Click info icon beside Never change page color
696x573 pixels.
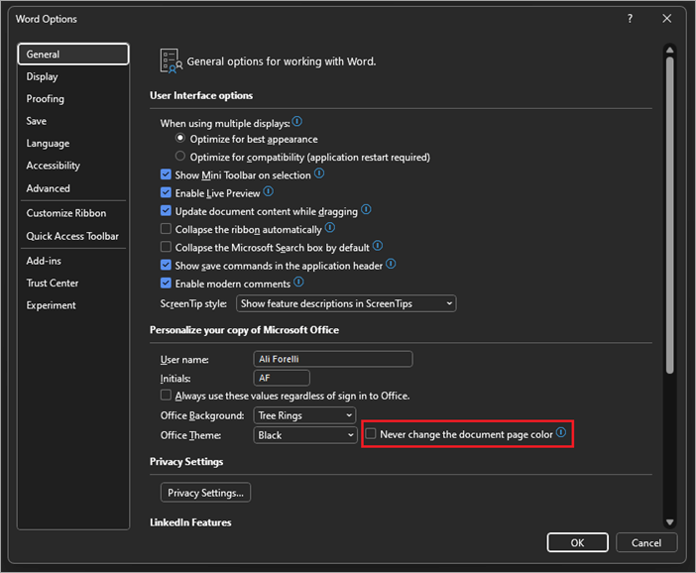pos(561,433)
